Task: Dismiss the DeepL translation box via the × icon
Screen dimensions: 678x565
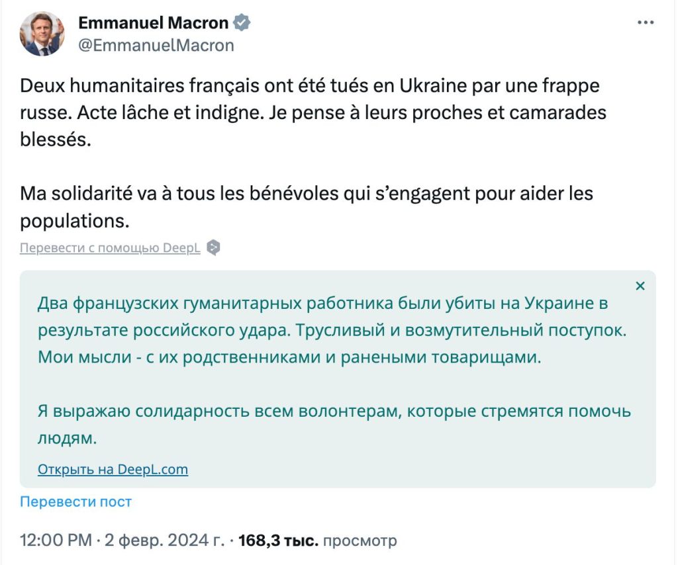Action: click(x=640, y=286)
